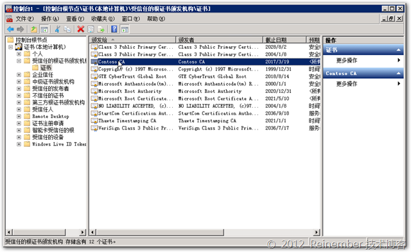The image size is (411, 252).
Task: Collapse the 证书(本地计算机) tree node
Action: point(10,47)
